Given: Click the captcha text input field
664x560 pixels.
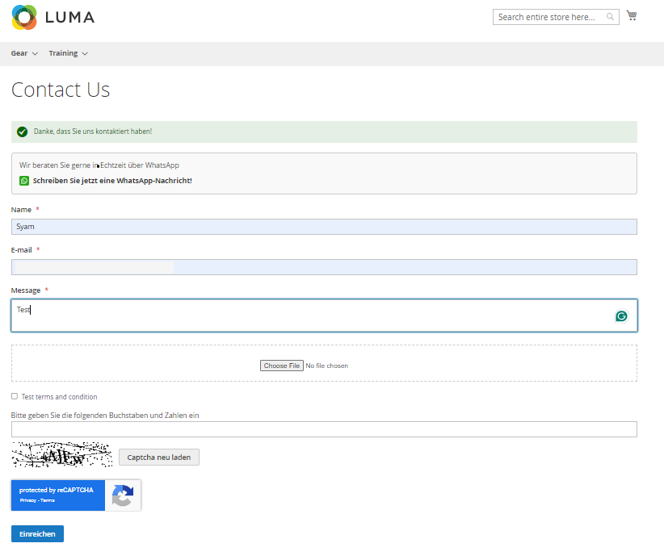Looking at the screenshot, I should 324,429.
